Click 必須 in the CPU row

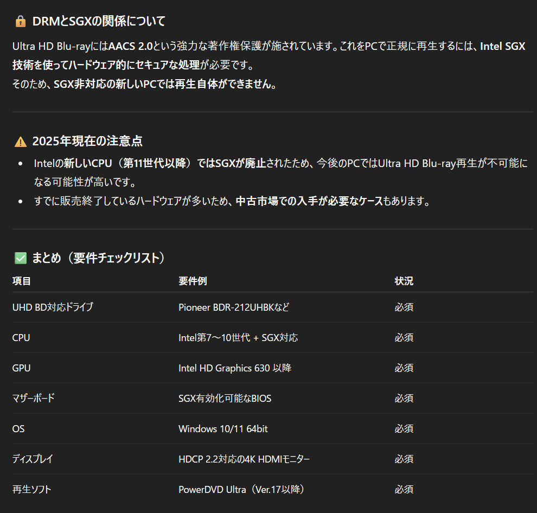tap(404, 338)
